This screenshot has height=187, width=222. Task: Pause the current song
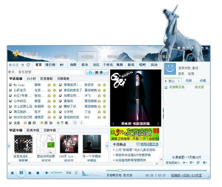point(21,173)
